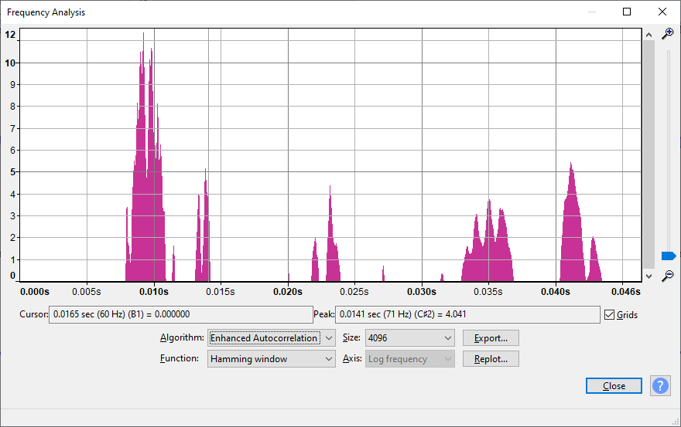The height and width of the screenshot is (427, 681).
Task: Click the zoom in magnifier icon
Action: coord(667,33)
